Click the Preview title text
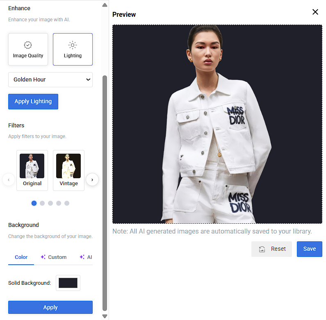Viewport: 326px width, 320px height. point(124,15)
